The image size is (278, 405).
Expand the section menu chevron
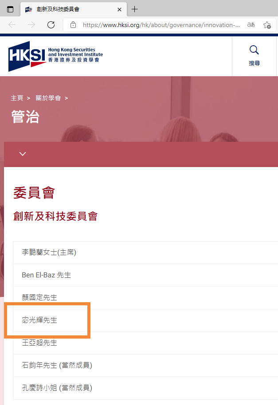click(x=23, y=154)
